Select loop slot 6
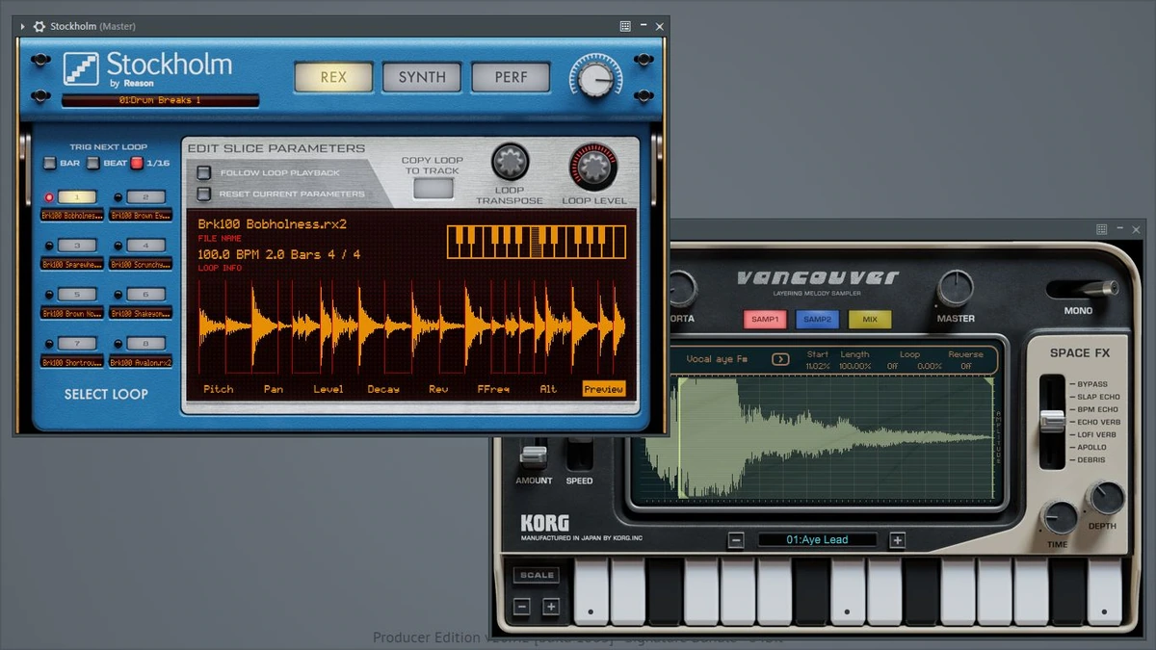1156x650 pixels. click(145, 295)
